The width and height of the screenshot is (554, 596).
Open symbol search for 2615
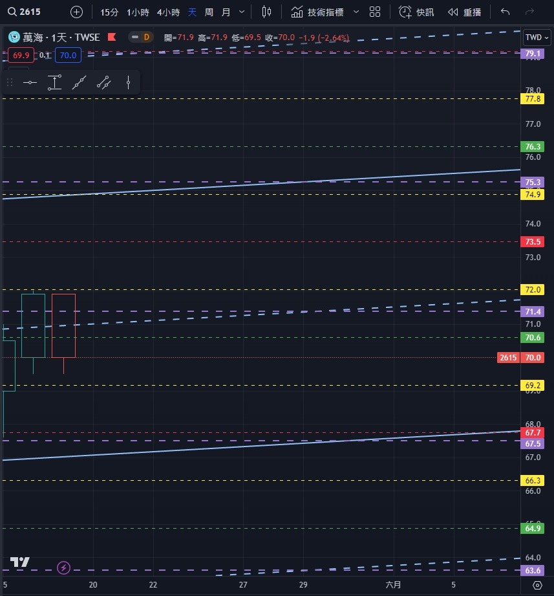tap(25, 12)
